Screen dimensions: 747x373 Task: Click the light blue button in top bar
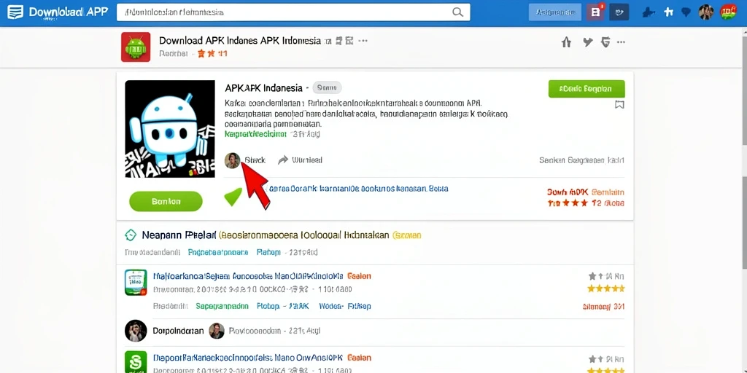click(x=555, y=12)
